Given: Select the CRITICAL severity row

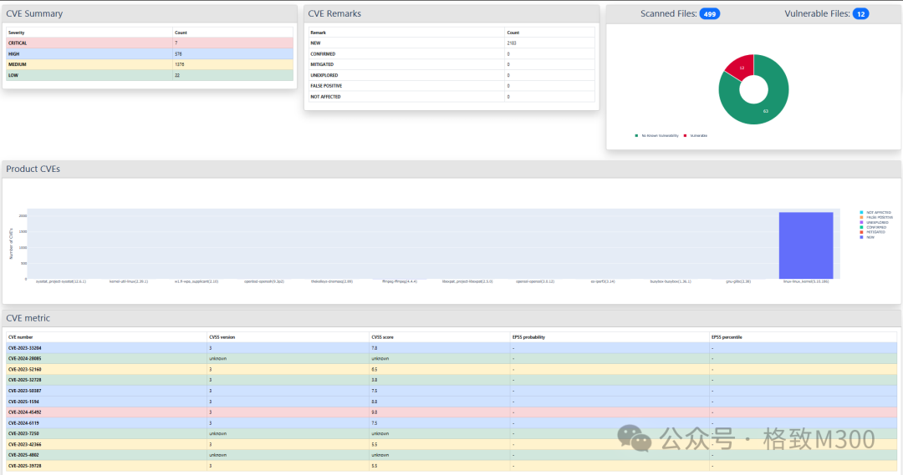Looking at the screenshot, I should (150, 43).
